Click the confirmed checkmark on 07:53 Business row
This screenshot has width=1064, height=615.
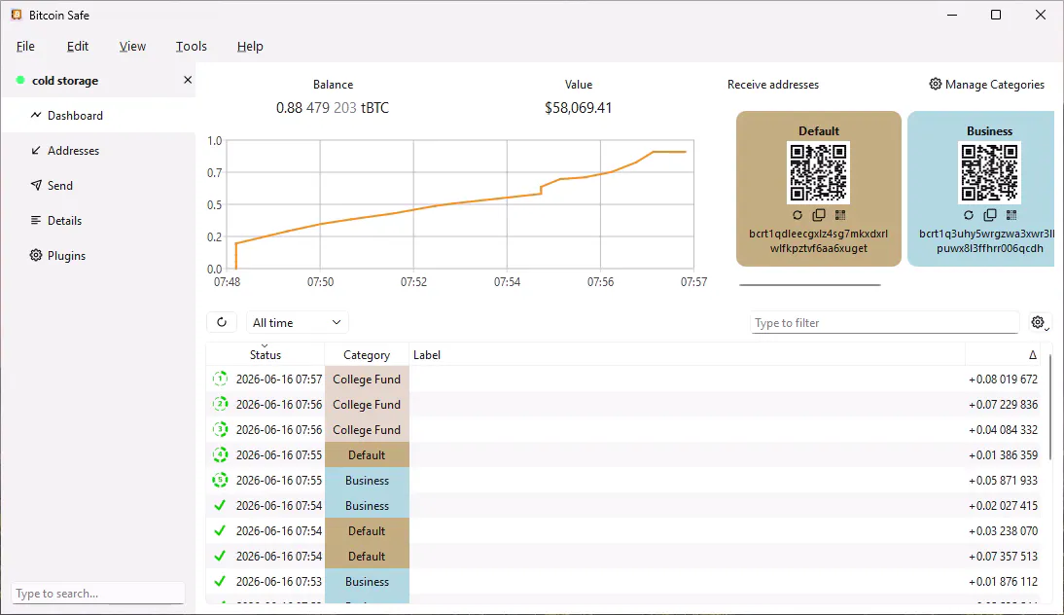[x=220, y=582]
